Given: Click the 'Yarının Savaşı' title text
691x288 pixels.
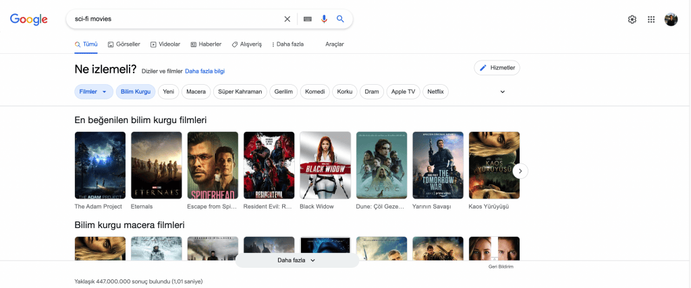Looking at the screenshot, I should pyautogui.click(x=431, y=207).
